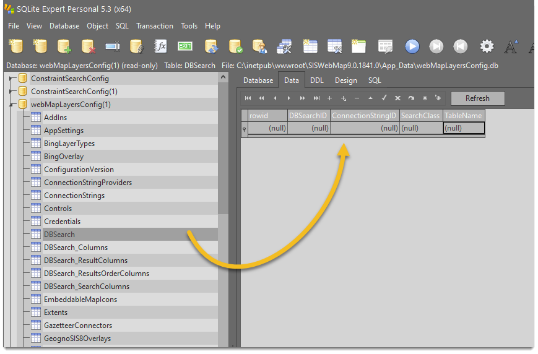The width and height of the screenshot is (538, 354).
Task: Click the Add Database icon with green plus
Action: (x=64, y=46)
